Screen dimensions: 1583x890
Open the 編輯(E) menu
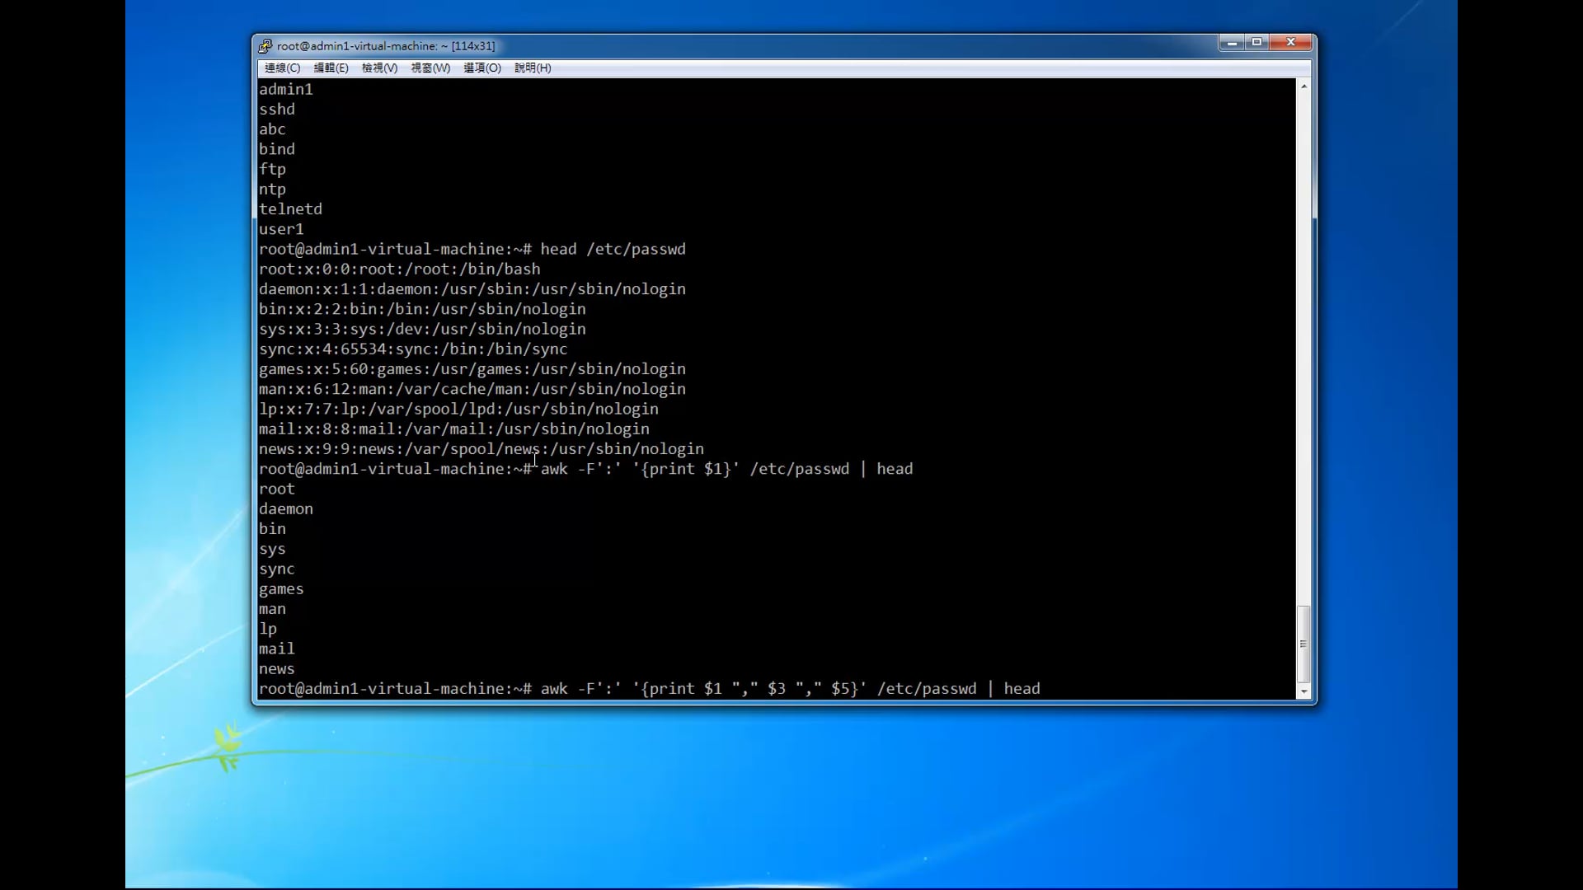[x=331, y=68]
